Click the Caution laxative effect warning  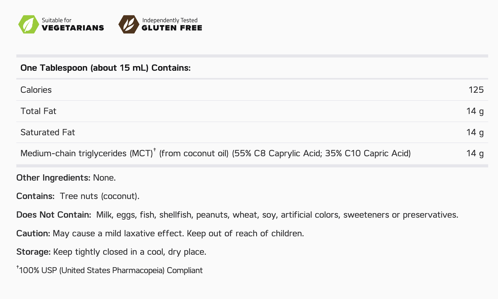coord(160,233)
